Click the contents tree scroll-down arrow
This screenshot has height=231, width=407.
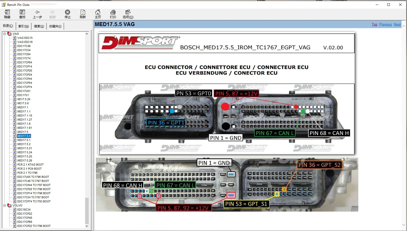click(87, 226)
